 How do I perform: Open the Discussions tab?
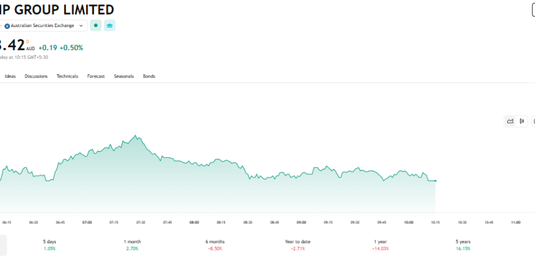coord(36,76)
